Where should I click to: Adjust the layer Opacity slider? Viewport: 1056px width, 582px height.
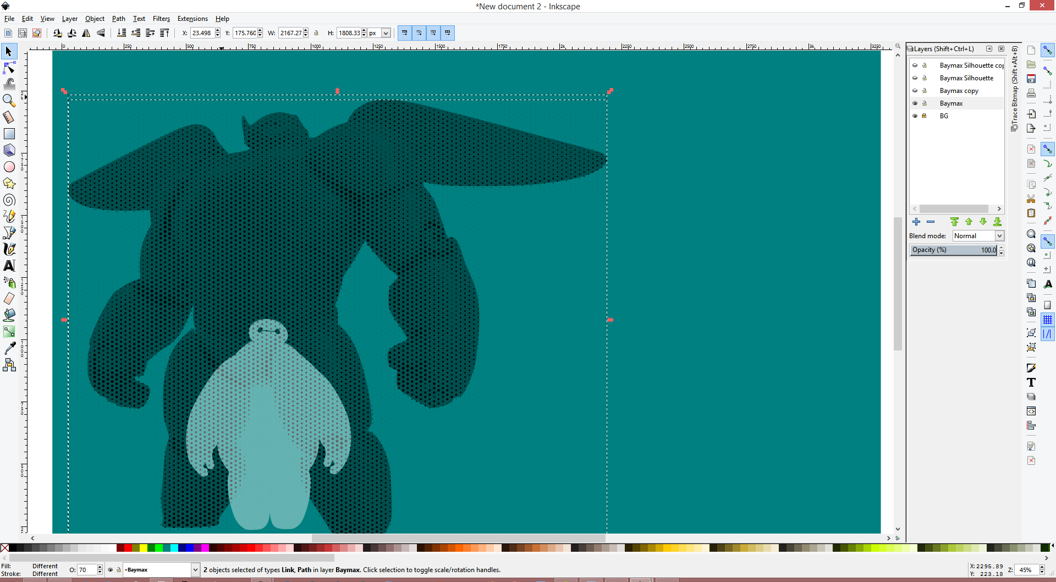[x=954, y=250]
